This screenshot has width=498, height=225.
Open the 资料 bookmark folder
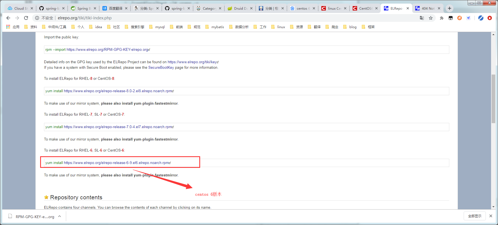pos(31,27)
